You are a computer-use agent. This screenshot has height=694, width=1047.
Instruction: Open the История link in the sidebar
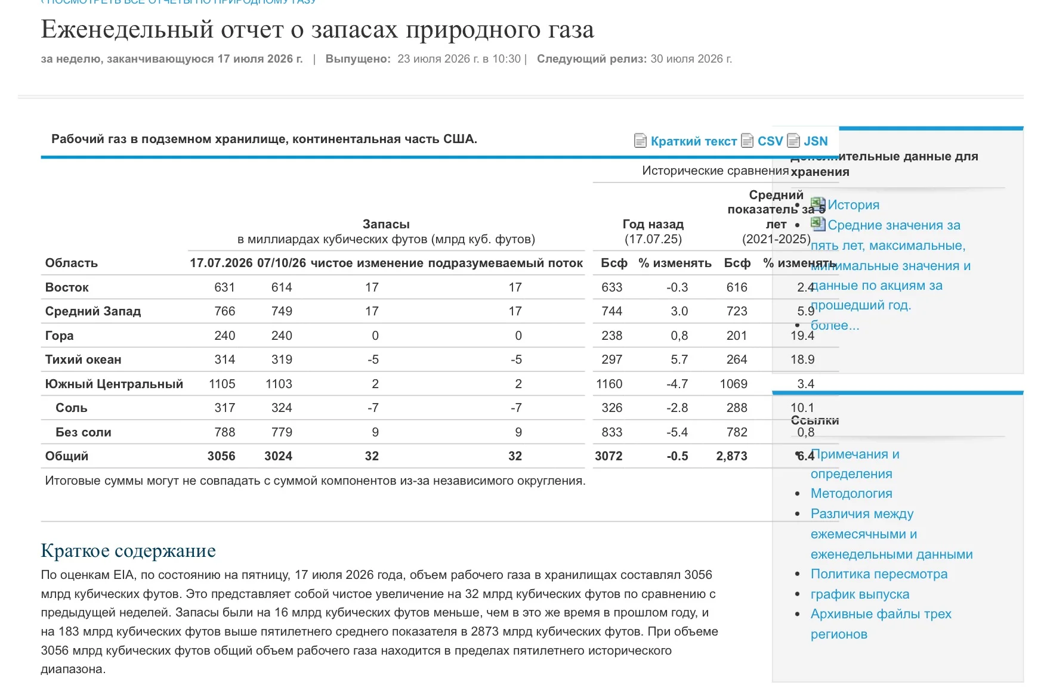click(853, 205)
